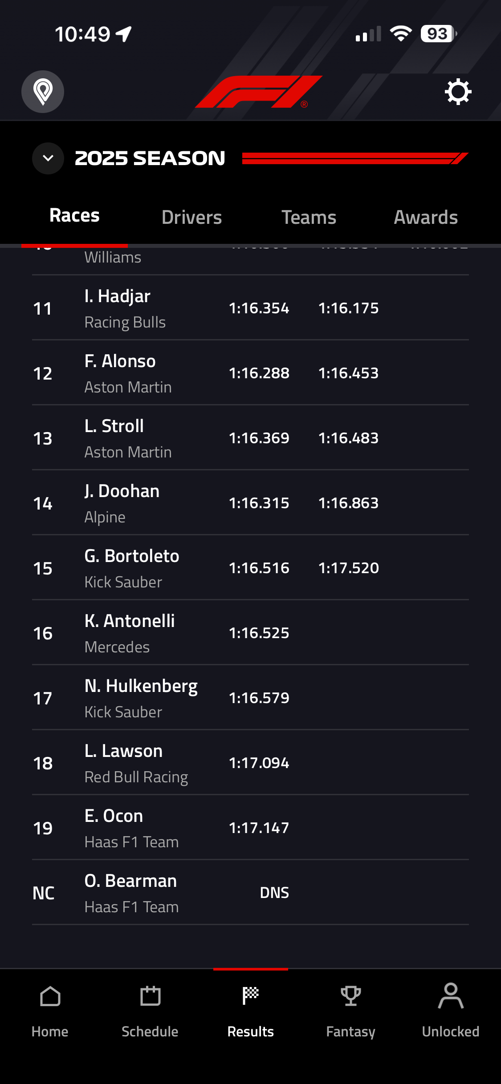Tap G. Bortoleto's name
The height and width of the screenshot is (1084, 501).
pos(132,556)
